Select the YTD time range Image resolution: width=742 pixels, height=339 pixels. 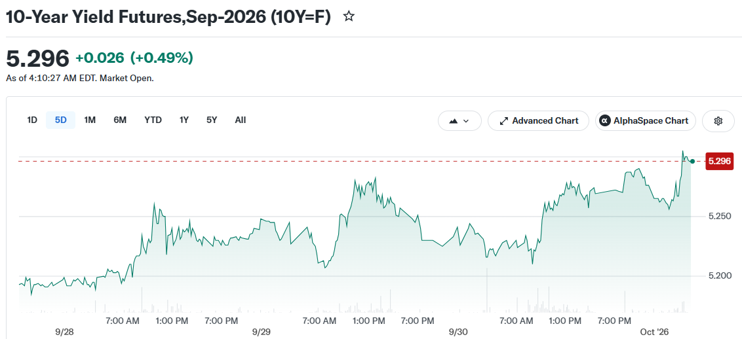click(153, 120)
